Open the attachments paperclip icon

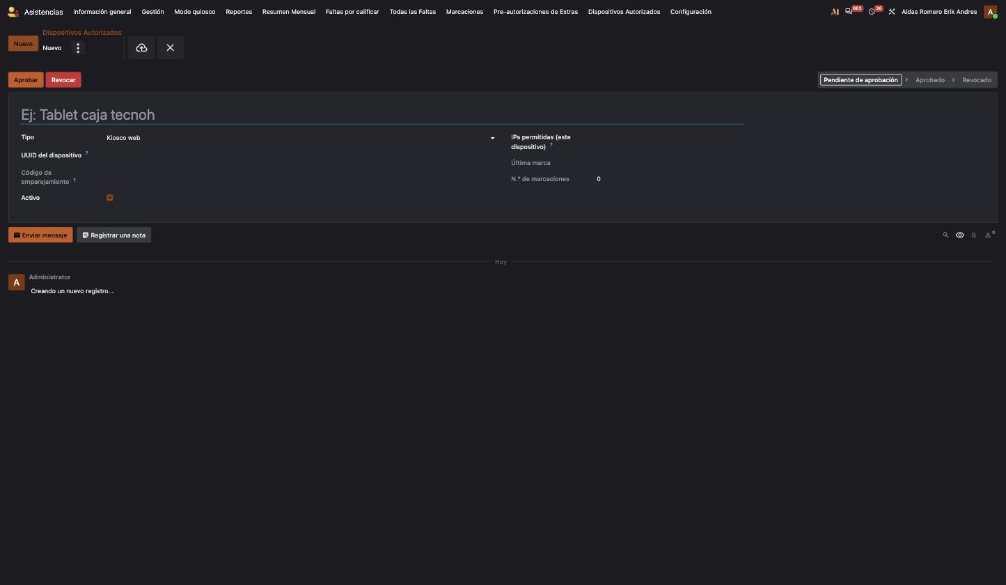tap(973, 235)
